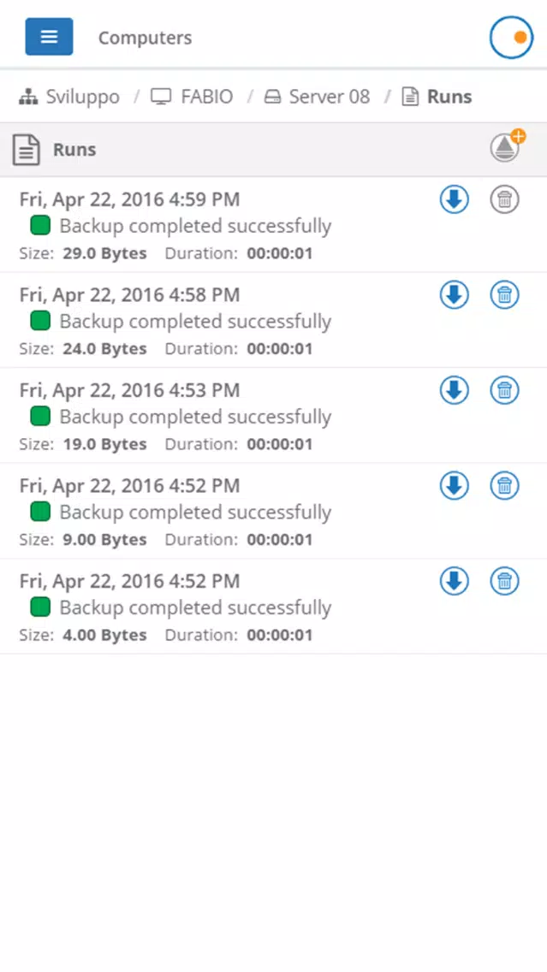Download the 4:53 PM backup run
Image resolution: width=547 pixels, height=972 pixels.
pos(455,390)
